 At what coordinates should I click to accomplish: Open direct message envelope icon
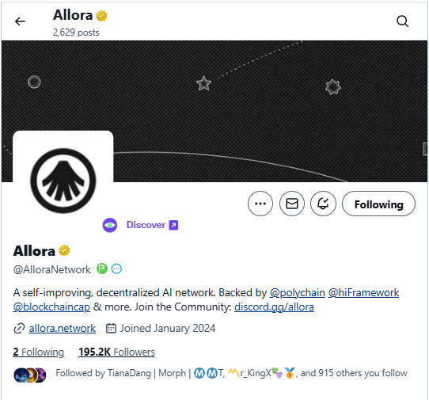pyautogui.click(x=292, y=204)
